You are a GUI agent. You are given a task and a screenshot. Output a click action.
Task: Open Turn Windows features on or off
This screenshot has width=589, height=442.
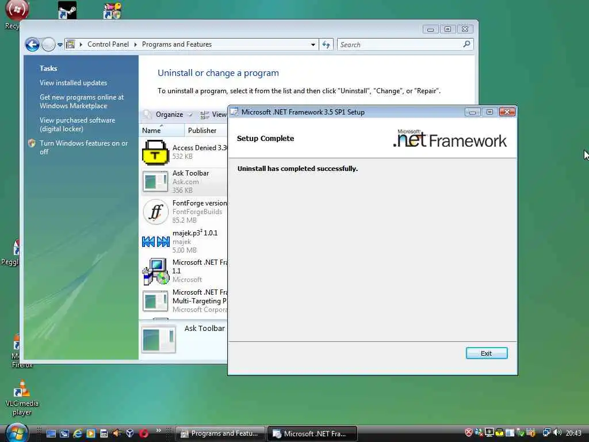tap(83, 147)
